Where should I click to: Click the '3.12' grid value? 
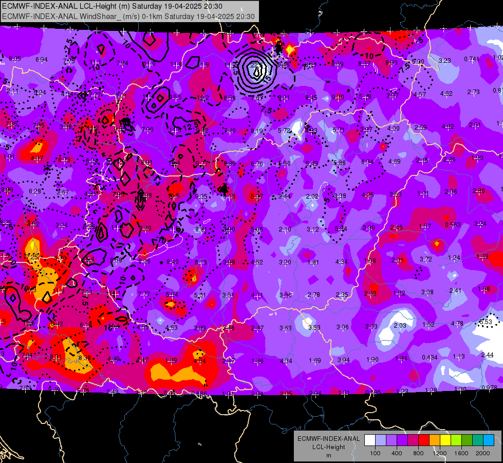[313, 229]
